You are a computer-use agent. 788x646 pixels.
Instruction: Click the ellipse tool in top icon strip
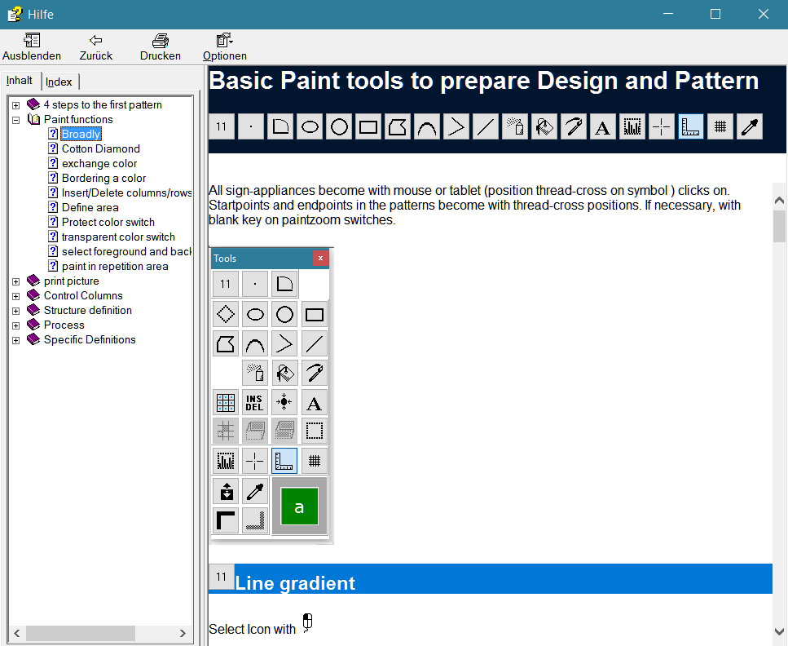click(310, 126)
